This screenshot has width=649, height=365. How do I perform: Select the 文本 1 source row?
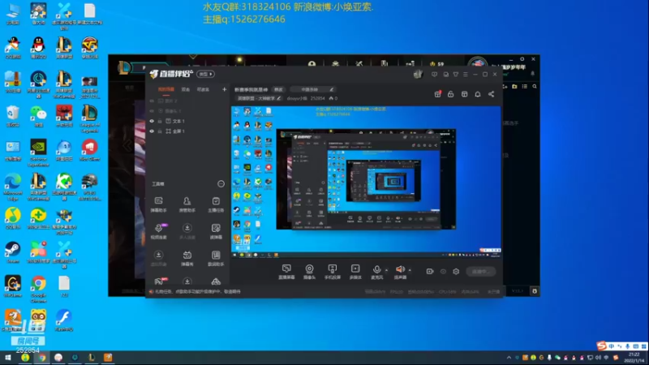(x=188, y=121)
